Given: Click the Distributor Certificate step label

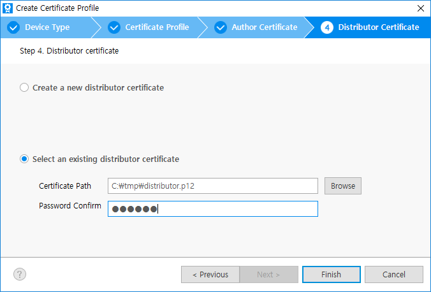Looking at the screenshot, I should click(x=378, y=27).
